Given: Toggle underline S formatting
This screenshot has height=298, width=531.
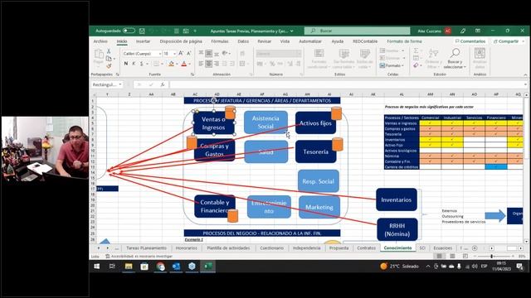Looking at the screenshot, I should click(x=142, y=64).
